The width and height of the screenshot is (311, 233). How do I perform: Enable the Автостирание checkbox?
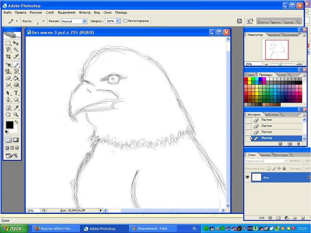pos(125,21)
